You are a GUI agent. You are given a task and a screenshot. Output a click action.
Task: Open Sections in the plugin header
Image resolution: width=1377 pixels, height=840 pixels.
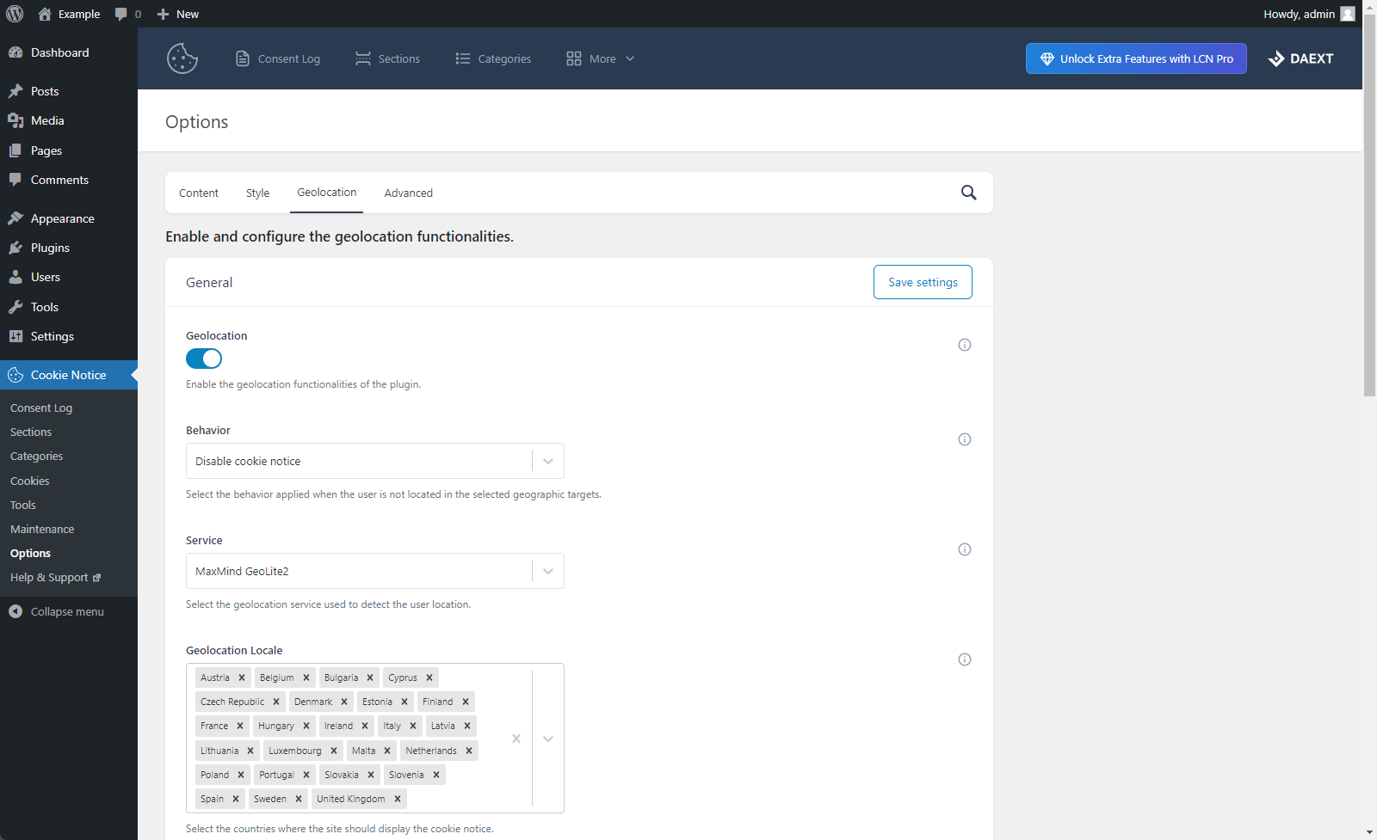point(388,58)
